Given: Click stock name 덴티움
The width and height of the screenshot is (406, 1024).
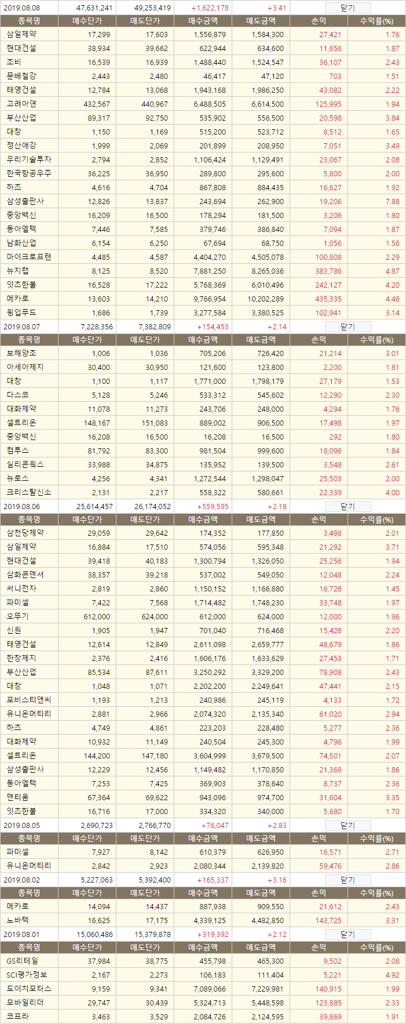Looking at the screenshot, I should (17, 797).
